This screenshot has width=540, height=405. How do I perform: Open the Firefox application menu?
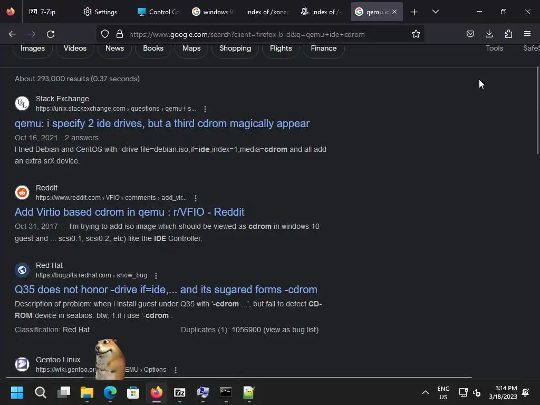[527, 34]
